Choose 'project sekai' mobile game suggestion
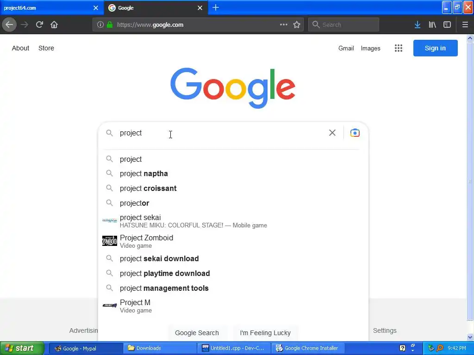 (x=233, y=221)
